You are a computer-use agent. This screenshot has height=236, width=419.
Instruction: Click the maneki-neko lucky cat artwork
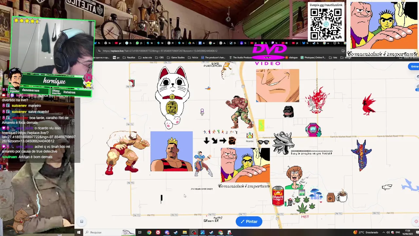(x=172, y=97)
